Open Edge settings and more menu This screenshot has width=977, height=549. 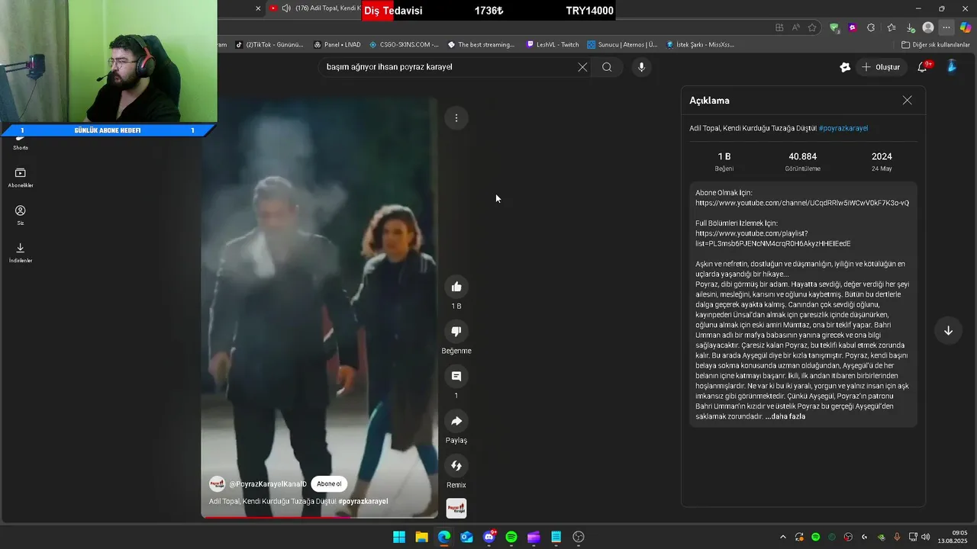[x=946, y=27]
